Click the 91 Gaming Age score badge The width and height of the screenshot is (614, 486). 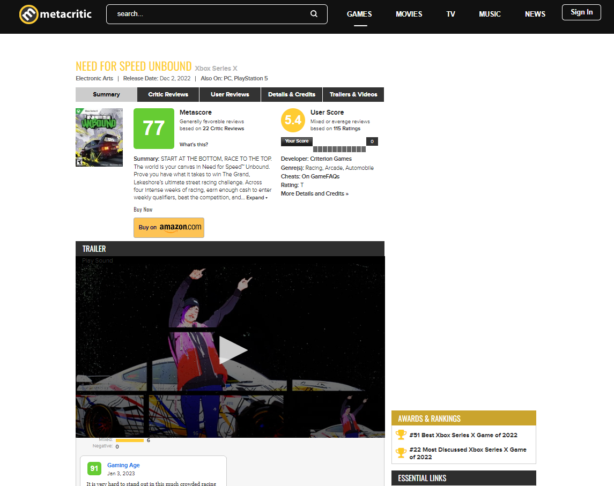point(94,468)
